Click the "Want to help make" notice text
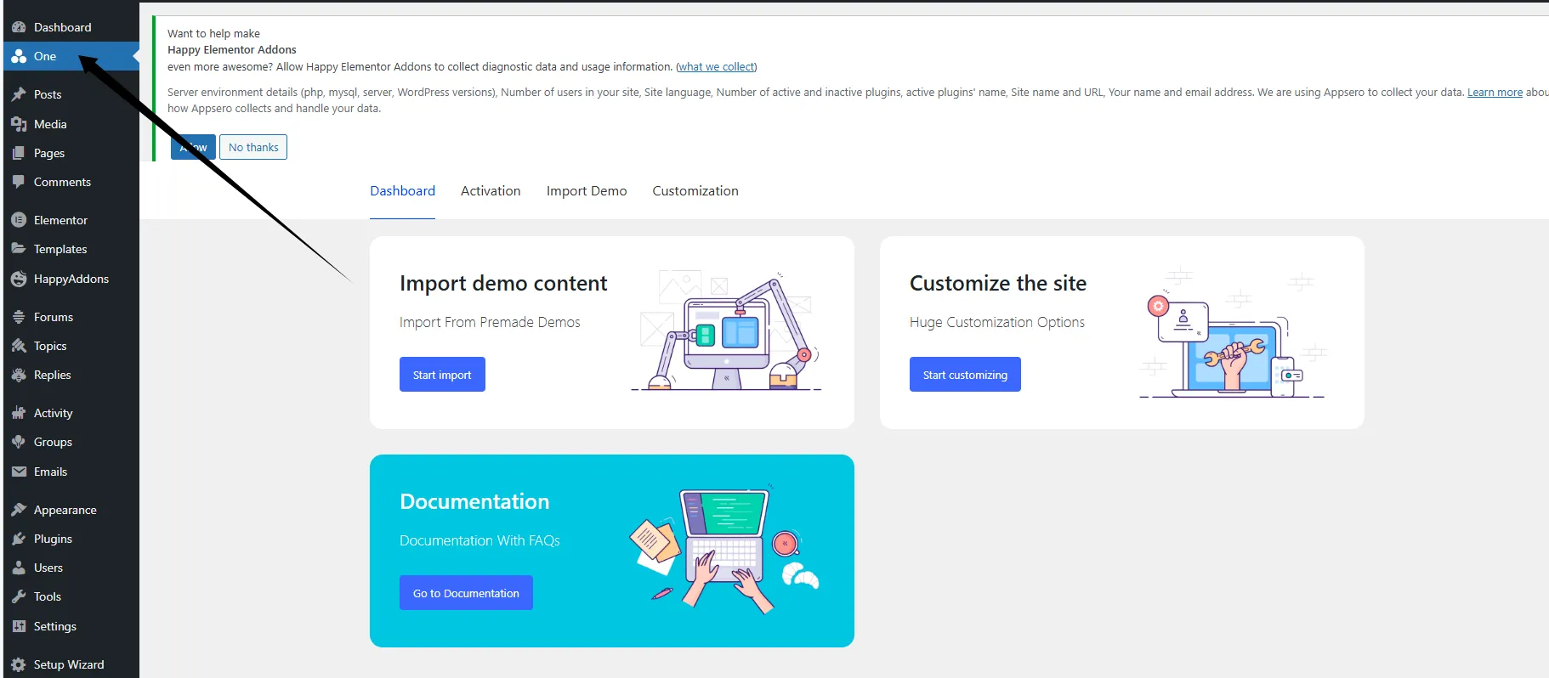The width and height of the screenshot is (1549, 678). (x=213, y=34)
